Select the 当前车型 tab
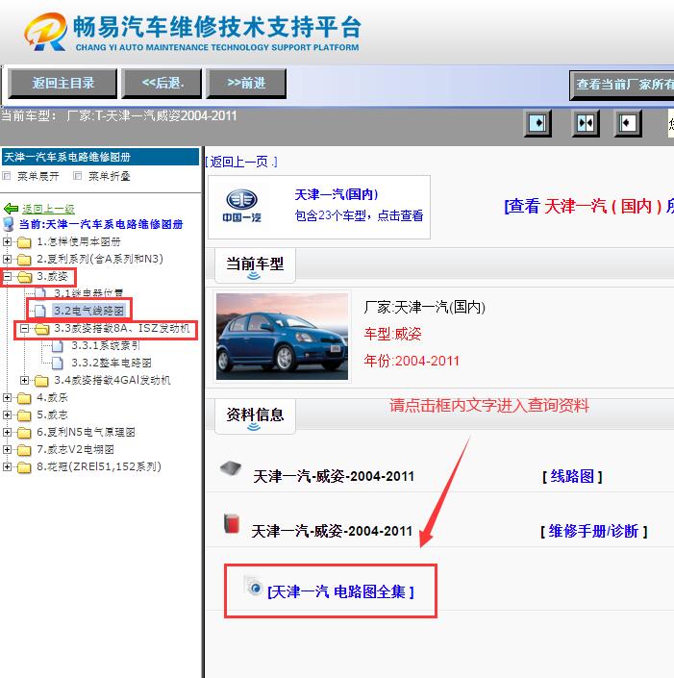The width and height of the screenshot is (674, 678). pos(255,264)
